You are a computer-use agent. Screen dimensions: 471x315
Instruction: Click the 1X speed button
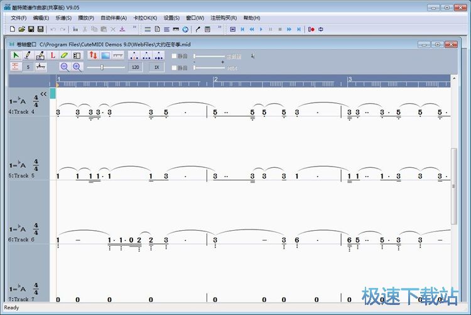[156, 67]
